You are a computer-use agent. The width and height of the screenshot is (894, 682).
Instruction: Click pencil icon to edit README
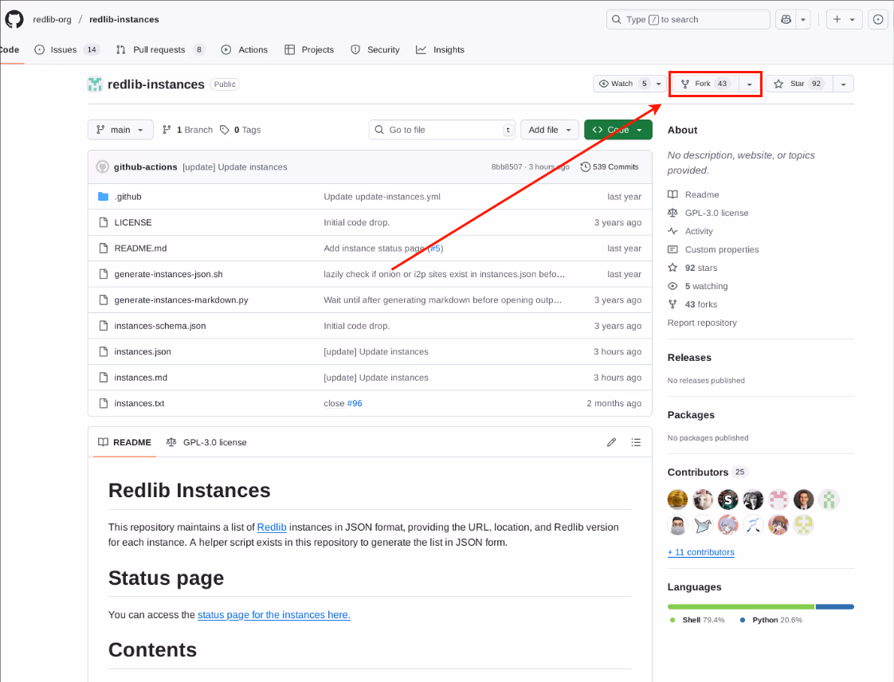click(x=611, y=442)
